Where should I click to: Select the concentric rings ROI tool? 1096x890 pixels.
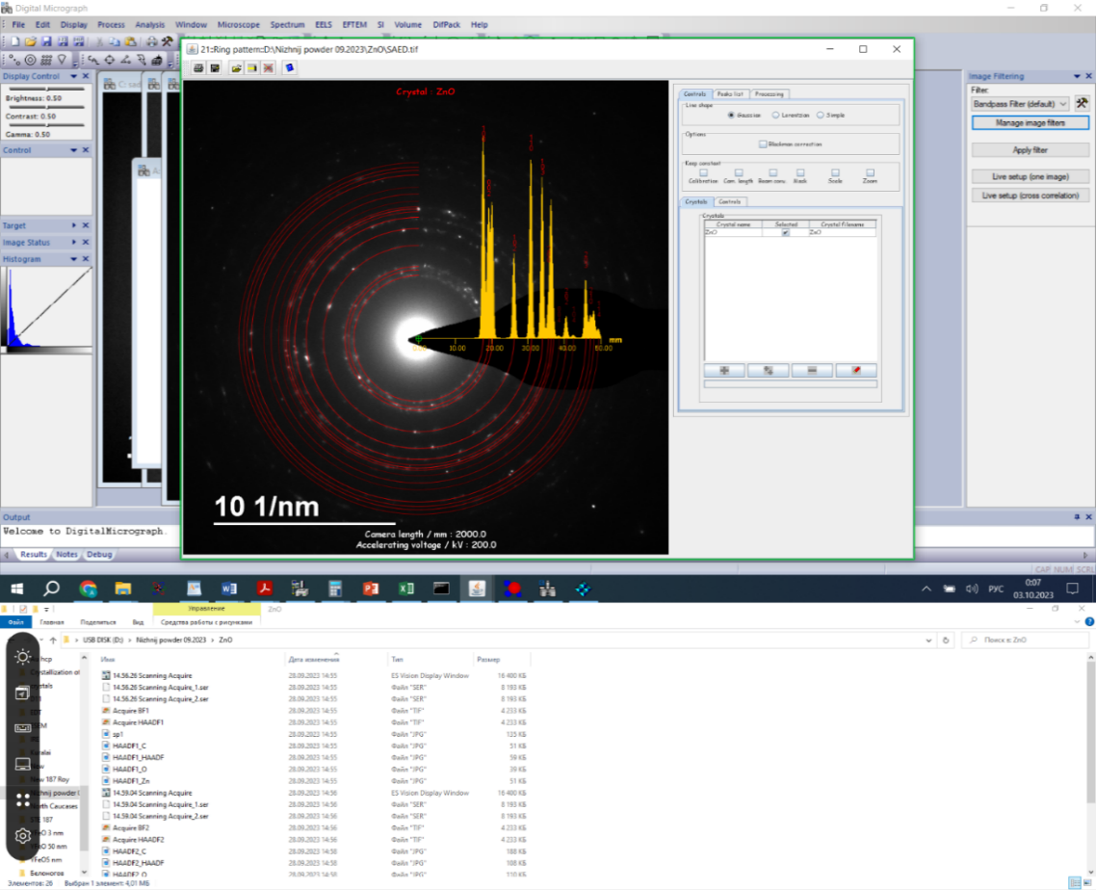pos(30,60)
